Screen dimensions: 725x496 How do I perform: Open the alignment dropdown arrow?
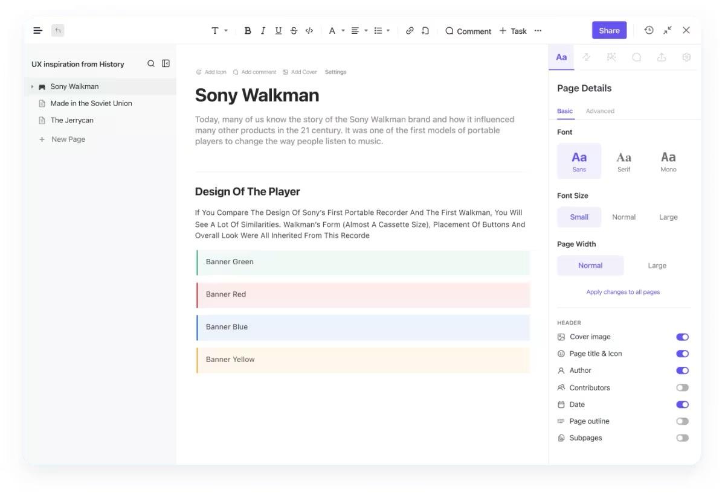pyautogui.click(x=366, y=31)
